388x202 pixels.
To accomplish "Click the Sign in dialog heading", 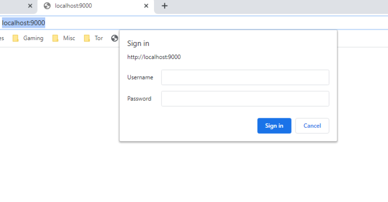I will [x=138, y=44].
